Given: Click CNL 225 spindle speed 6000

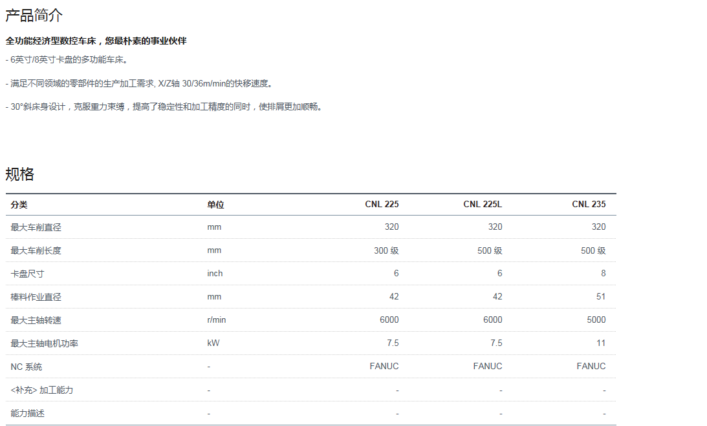Looking at the screenshot, I should [x=389, y=320].
